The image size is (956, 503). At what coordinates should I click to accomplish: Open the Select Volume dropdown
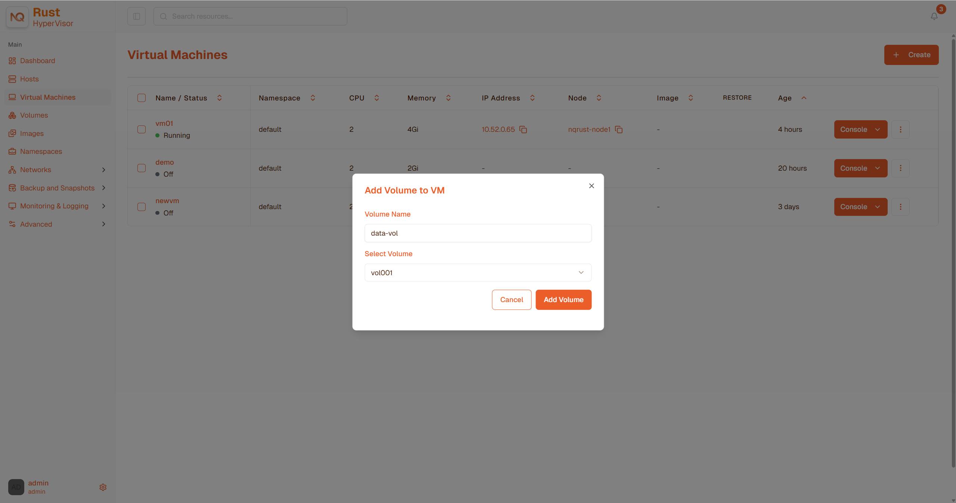coord(478,273)
